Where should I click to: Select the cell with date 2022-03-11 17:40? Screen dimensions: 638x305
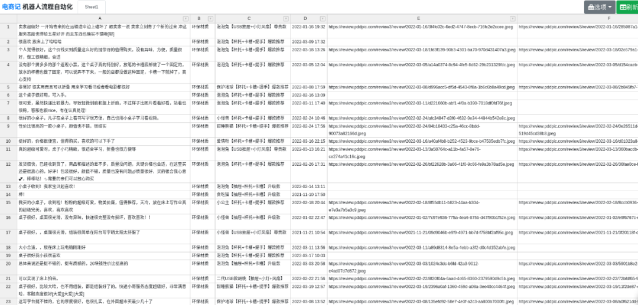(x=308, y=106)
